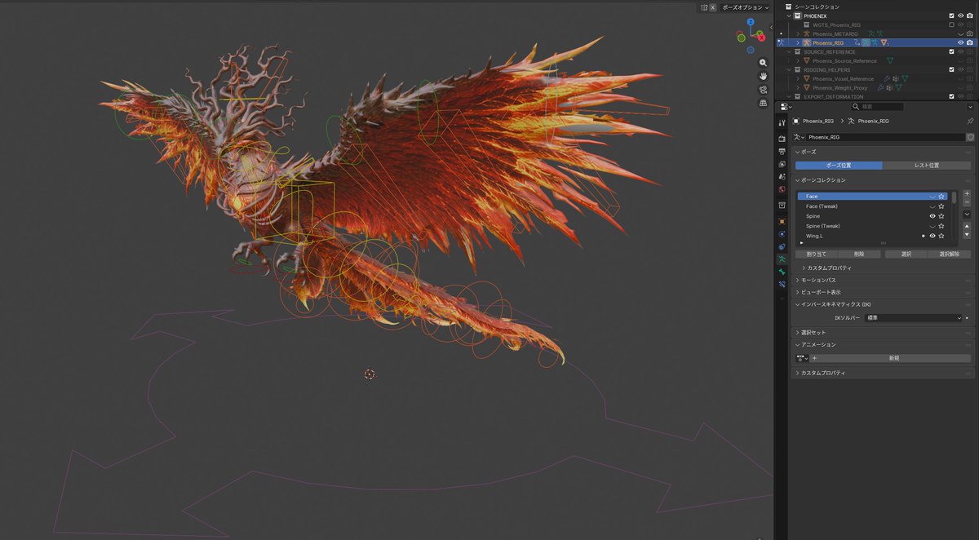Expand Phoenix_Source_Reference object

799,60
